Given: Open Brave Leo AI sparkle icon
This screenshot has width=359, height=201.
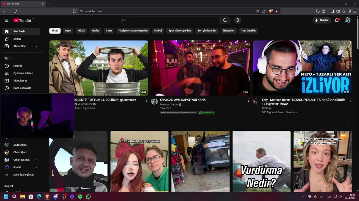Looking at the screenshot, I should (344, 11).
